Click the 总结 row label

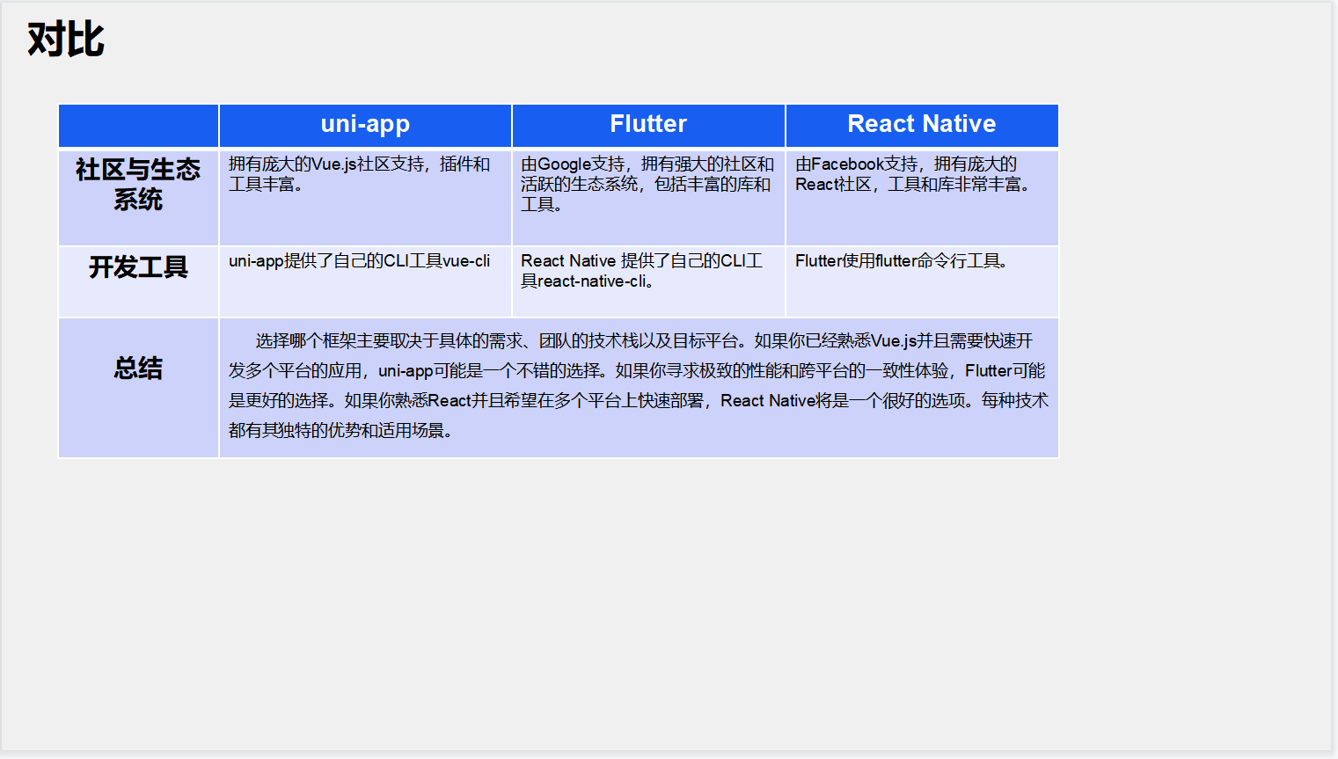pos(138,369)
